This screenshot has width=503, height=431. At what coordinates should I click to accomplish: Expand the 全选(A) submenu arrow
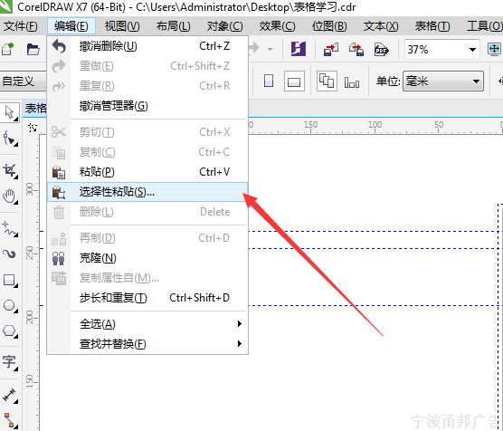pyautogui.click(x=240, y=324)
